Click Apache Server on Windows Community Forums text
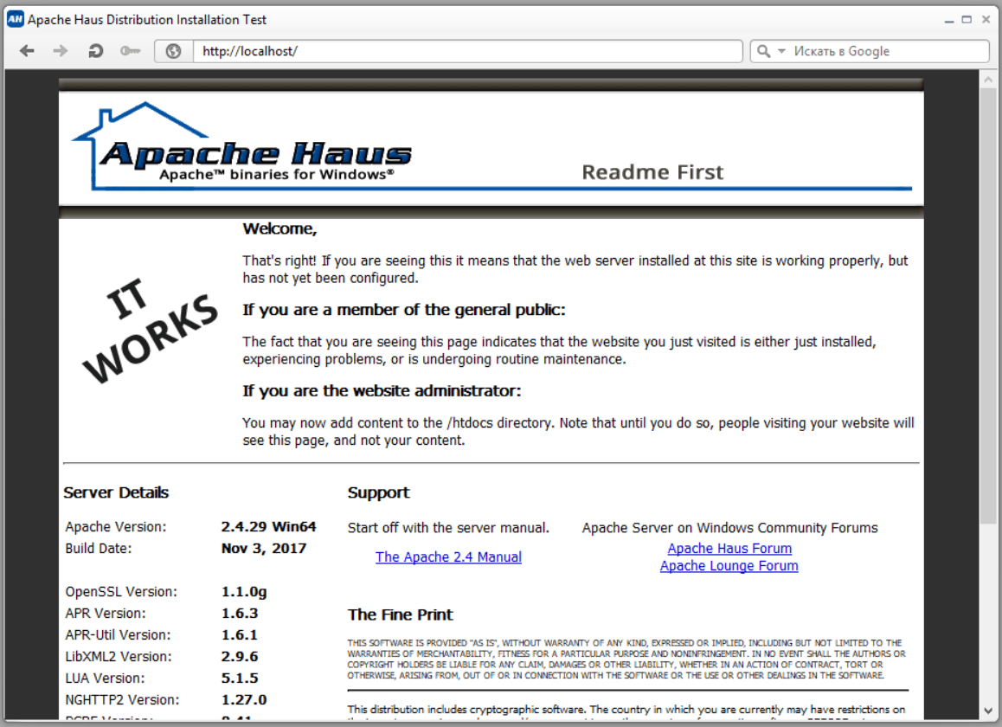The image size is (1002, 727). coord(729,528)
